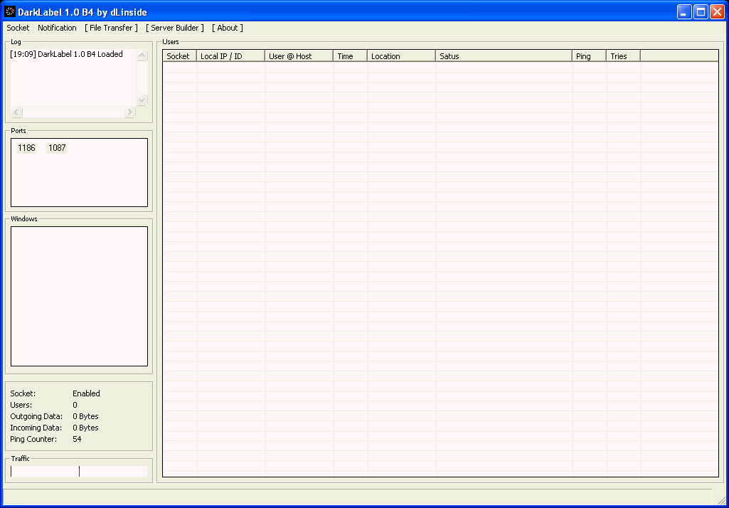Open the About dialog
This screenshot has height=508, width=729.
(227, 28)
